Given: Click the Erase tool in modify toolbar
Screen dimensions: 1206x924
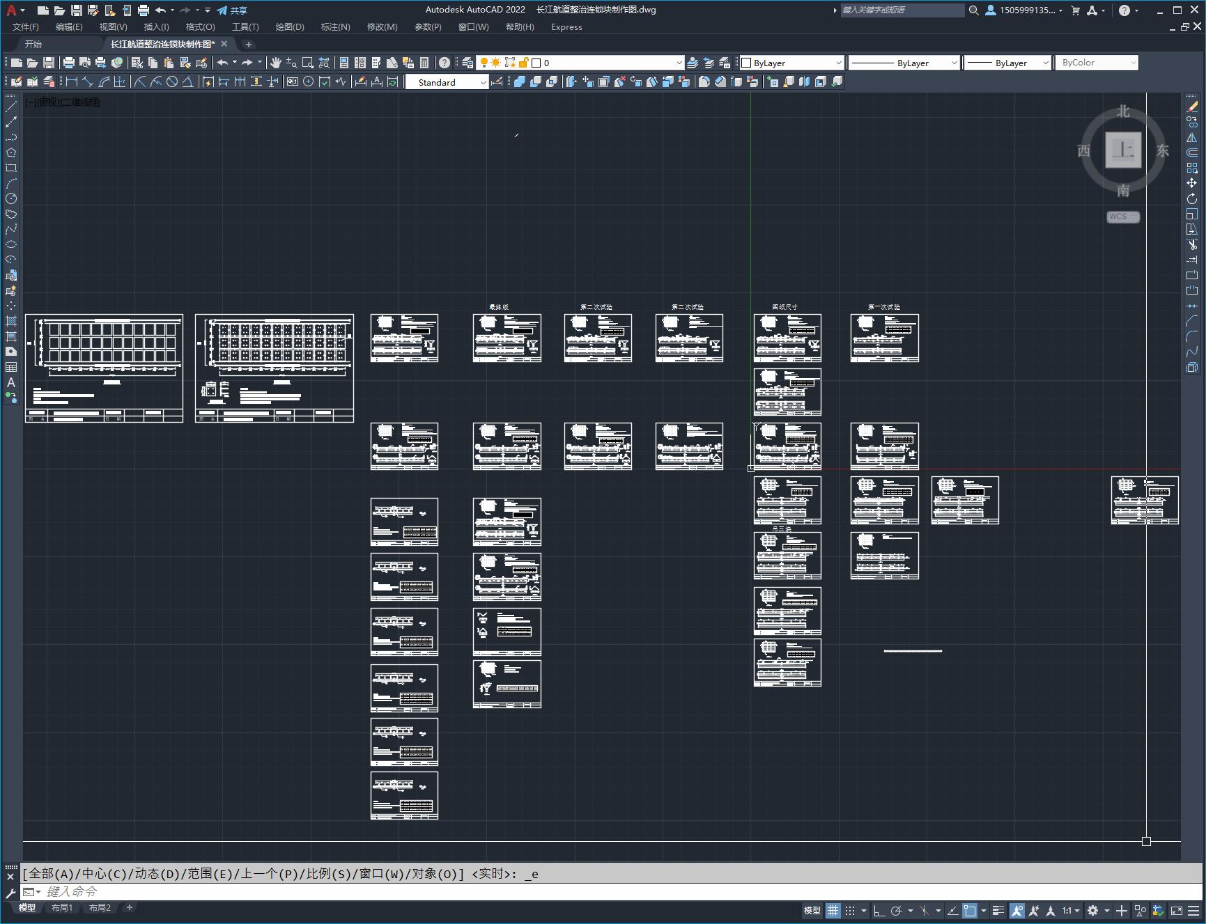Looking at the screenshot, I should click(x=1192, y=107).
